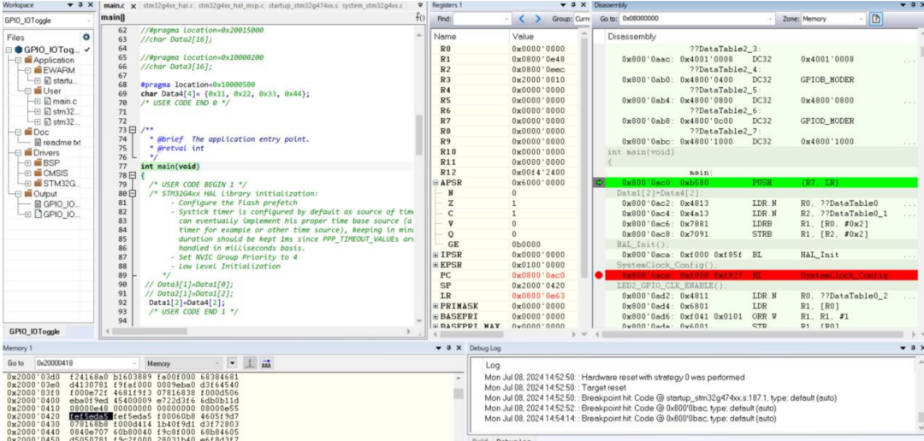Click the readme.txt document icon
The image size is (924, 441).
pyautogui.click(x=38, y=142)
